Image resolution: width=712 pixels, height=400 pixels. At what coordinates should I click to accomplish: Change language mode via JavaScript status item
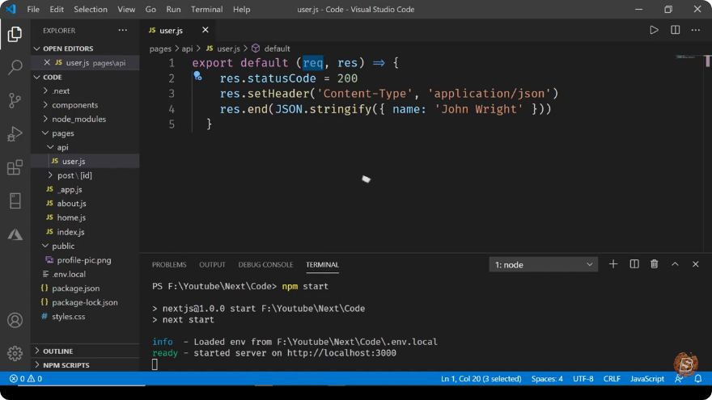pyautogui.click(x=647, y=378)
